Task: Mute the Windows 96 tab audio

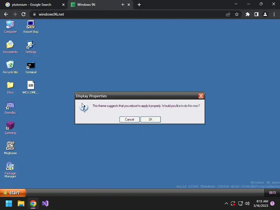Action: (123, 5)
